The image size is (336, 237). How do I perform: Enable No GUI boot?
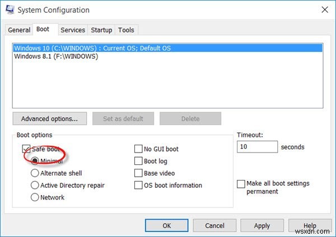[x=138, y=149]
